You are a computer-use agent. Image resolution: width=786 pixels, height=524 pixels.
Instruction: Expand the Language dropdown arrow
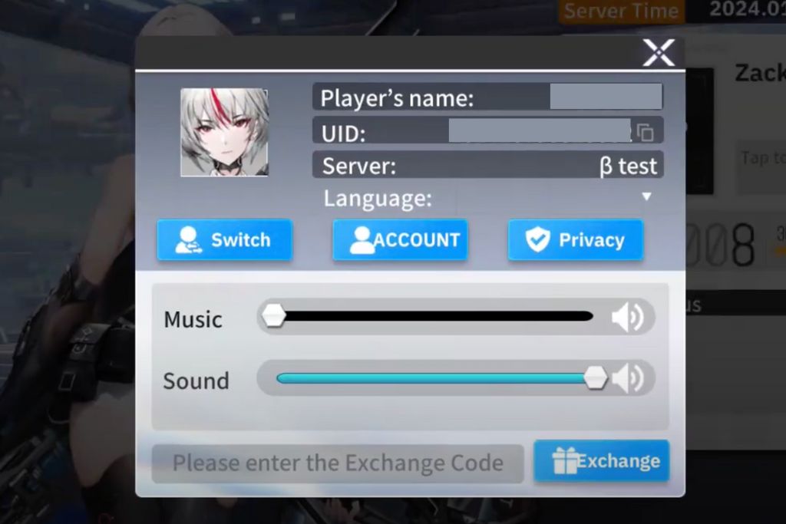pyautogui.click(x=646, y=196)
